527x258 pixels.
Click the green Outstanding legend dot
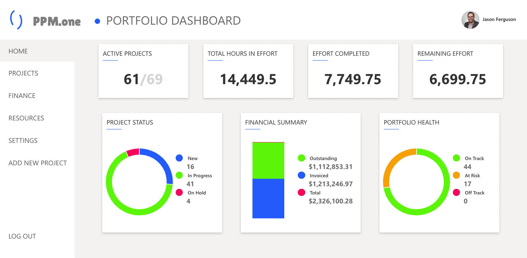tap(301, 158)
